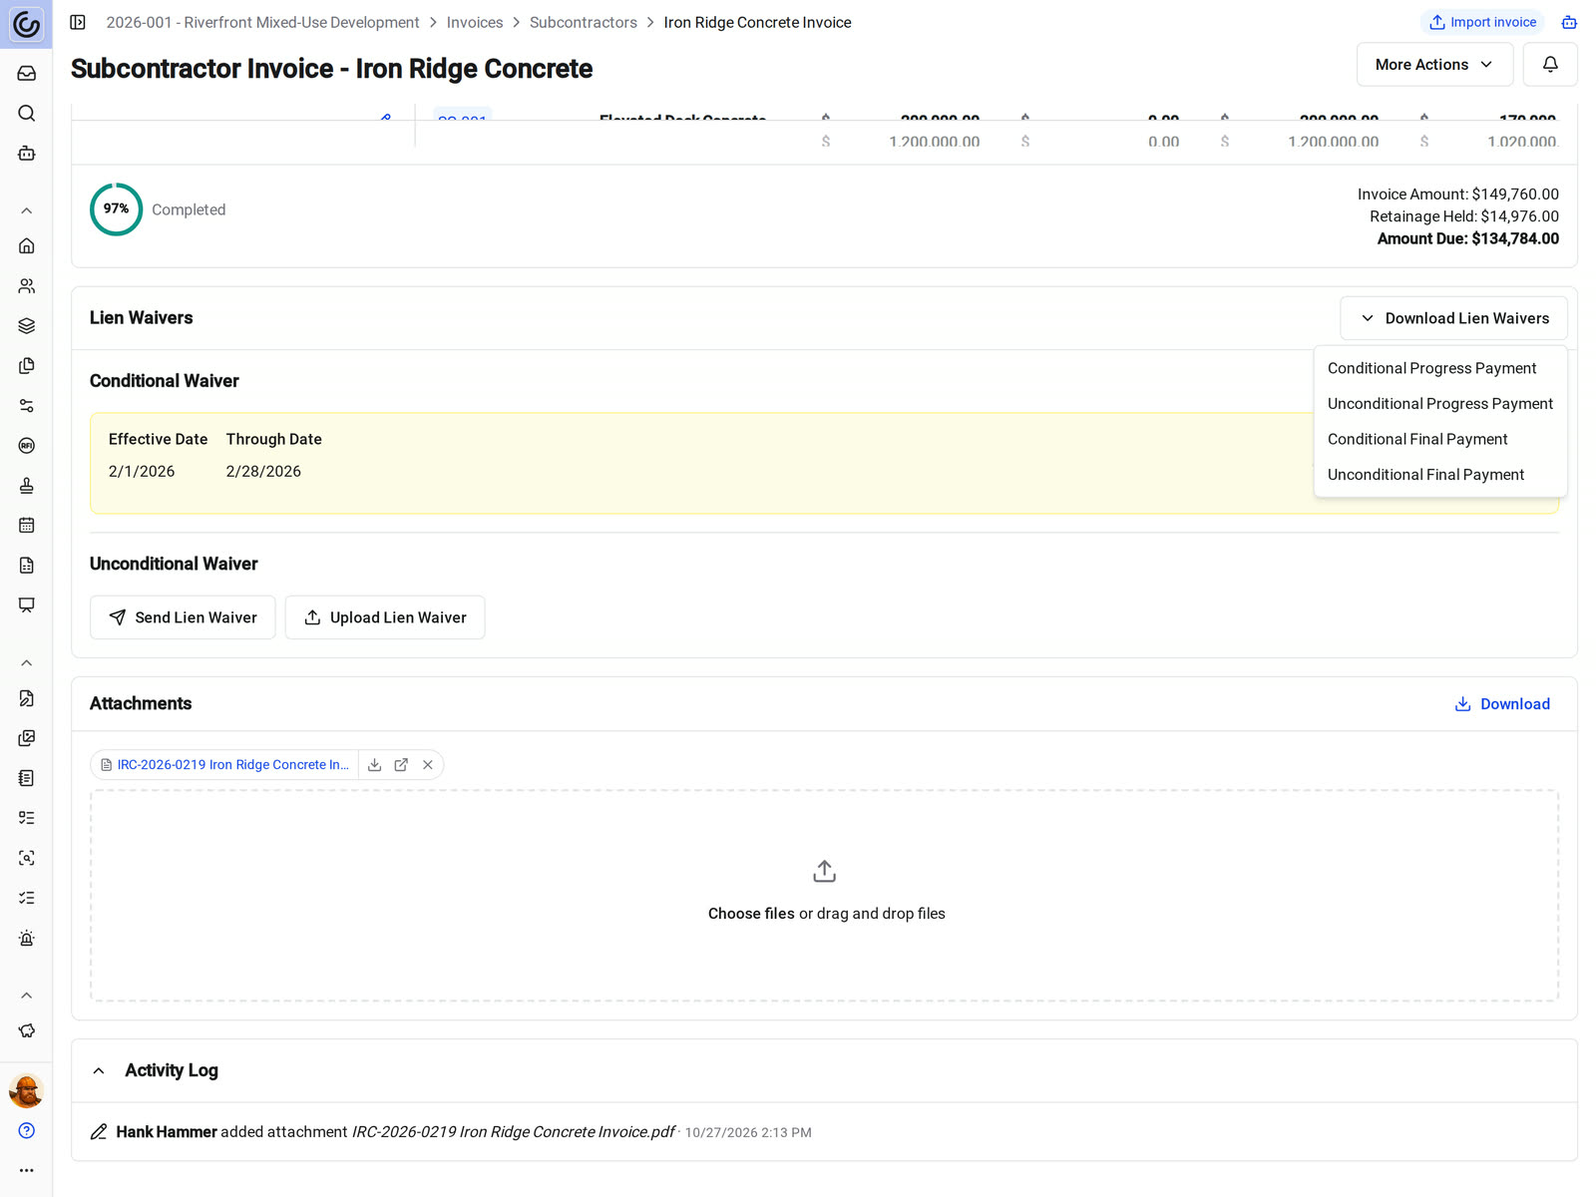This screenshot has width=1596, height=1197.
Task: Go to Subcontractors breadcrumb
Action: pos(584,22)
